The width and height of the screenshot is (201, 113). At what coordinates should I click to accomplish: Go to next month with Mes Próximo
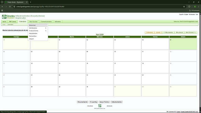click(x=191, y=32)
